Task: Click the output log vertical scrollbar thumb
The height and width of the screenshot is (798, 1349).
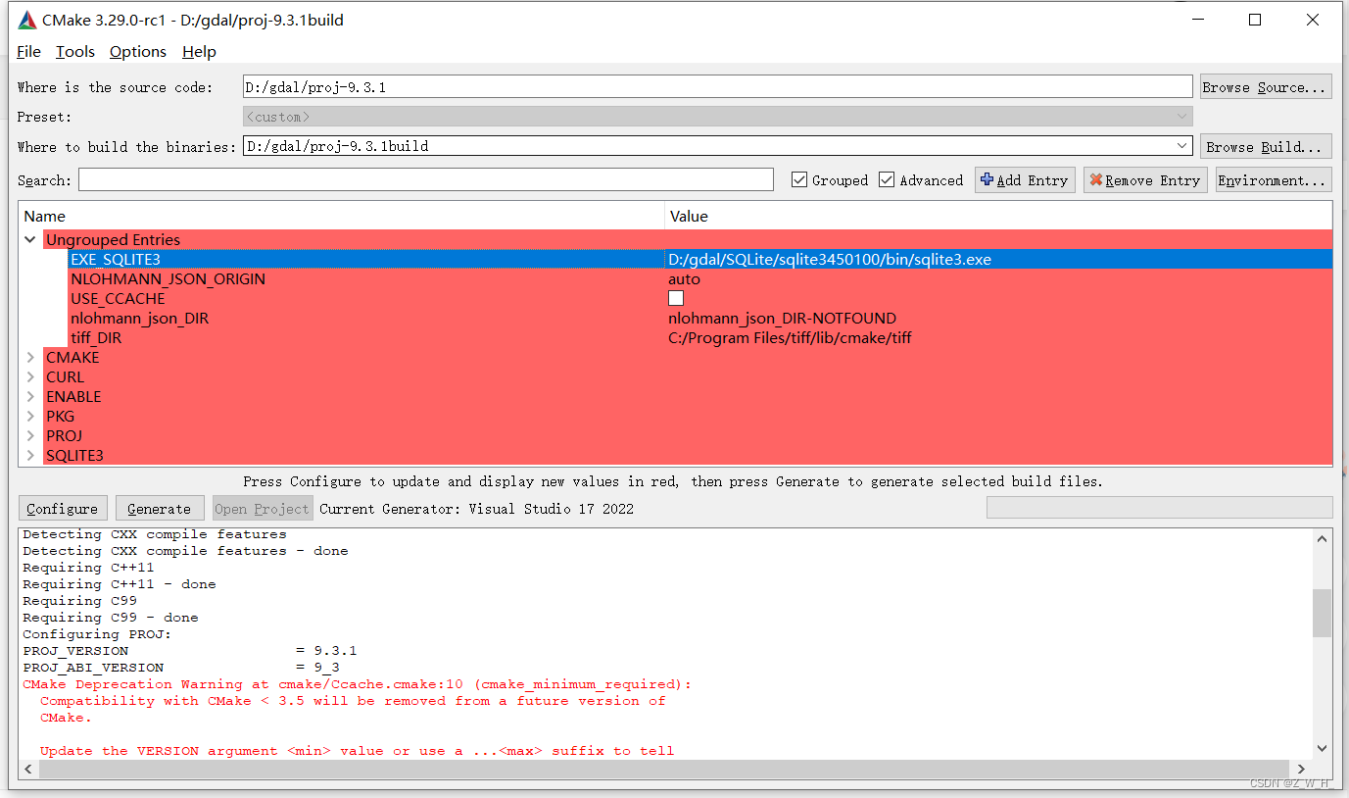Action: click(1322, 613)
